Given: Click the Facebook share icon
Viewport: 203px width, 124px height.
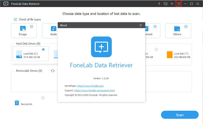Looking at the screenshot, I should point(159,4).
